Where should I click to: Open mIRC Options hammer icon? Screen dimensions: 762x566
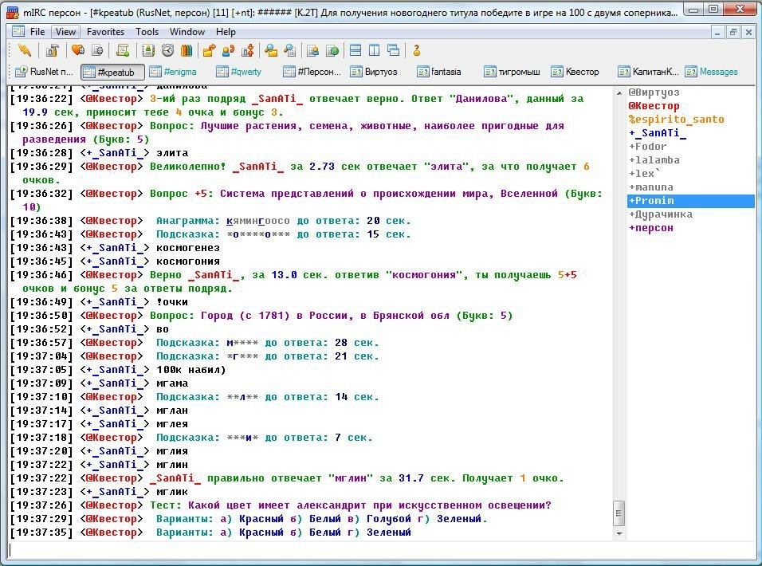point(53,50)
